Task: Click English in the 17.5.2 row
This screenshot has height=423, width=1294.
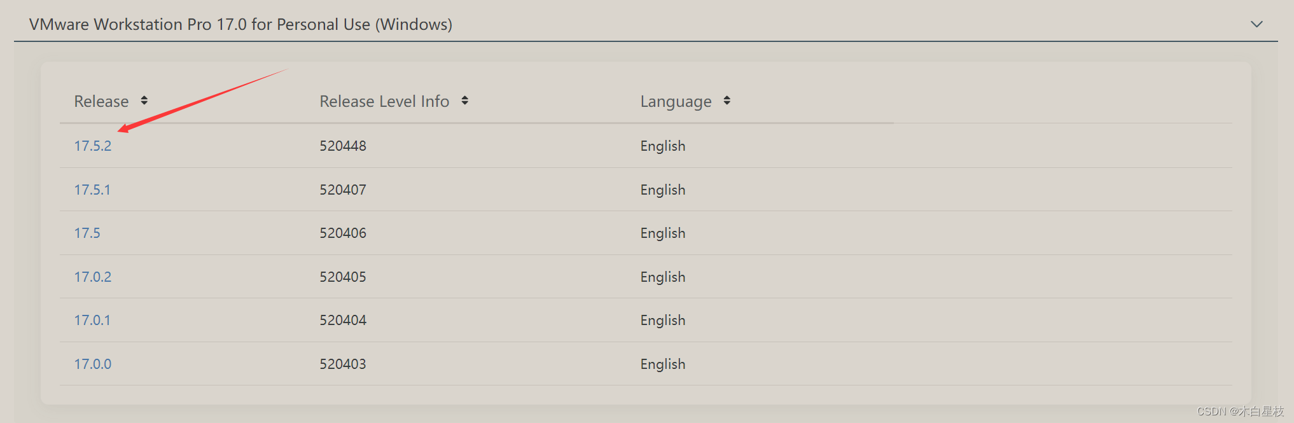Action: pyautogui.click(x=663, y=146)
